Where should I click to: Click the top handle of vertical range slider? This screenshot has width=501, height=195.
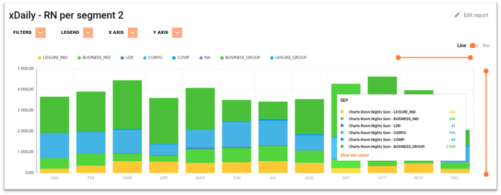pos(486,71)
